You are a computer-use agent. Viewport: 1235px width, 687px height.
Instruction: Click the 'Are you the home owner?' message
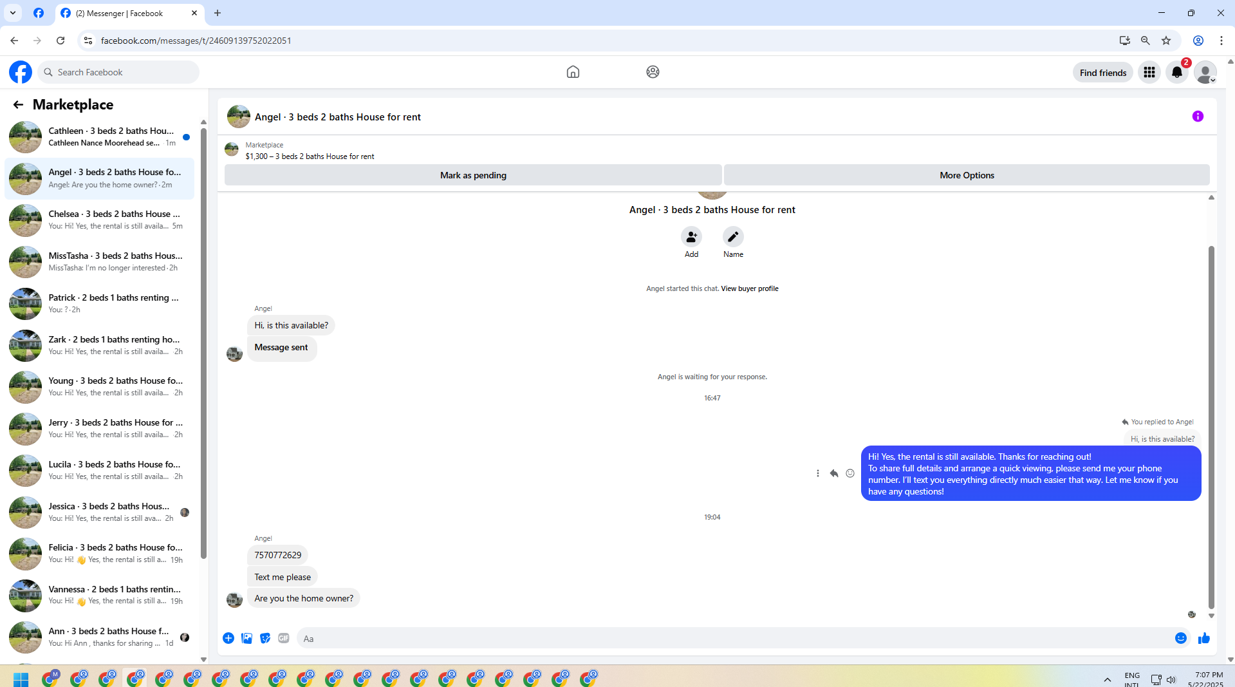pyautogui.click(x=304, y=599)
